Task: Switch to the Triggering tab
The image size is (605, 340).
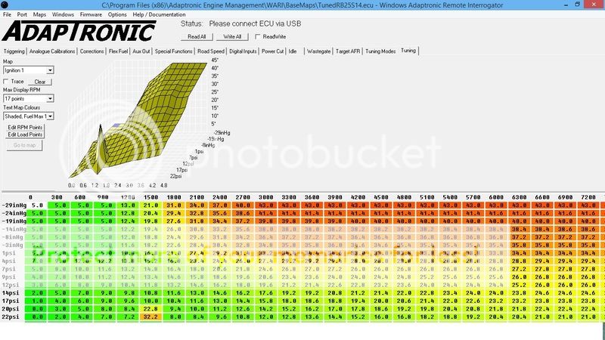Action: [x=13, y=51]
